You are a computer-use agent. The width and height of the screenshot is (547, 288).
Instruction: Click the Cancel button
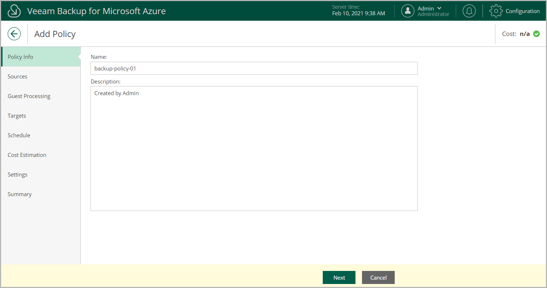click(378, 277)
